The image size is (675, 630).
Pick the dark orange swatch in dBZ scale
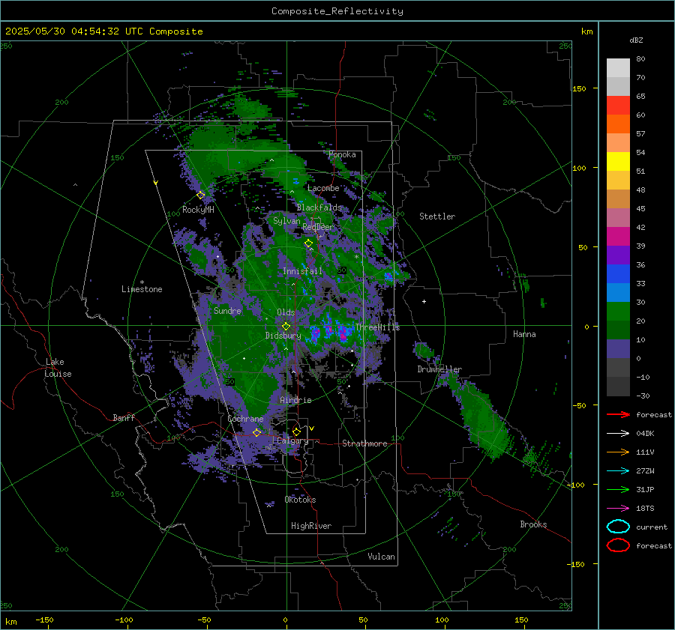(x=618, y=124)
